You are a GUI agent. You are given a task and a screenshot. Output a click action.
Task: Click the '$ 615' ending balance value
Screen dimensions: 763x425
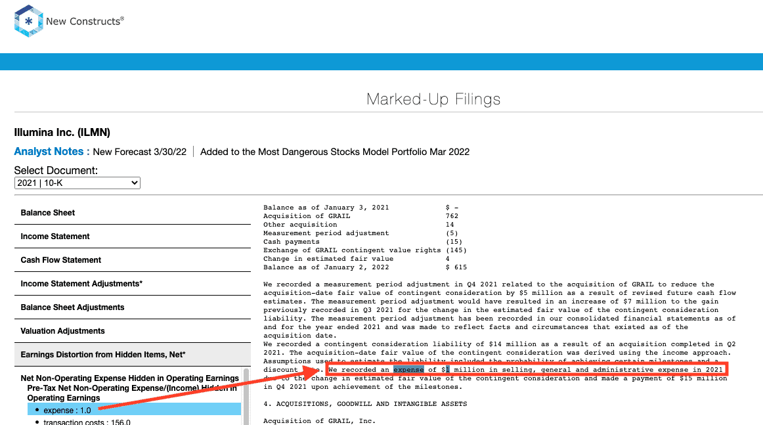coord(456,267)
